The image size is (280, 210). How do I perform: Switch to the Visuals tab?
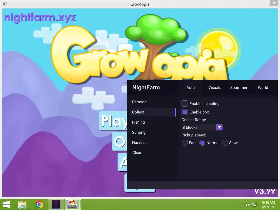pos(215,87)
